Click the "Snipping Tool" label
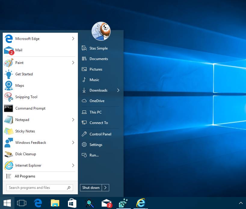246x209 pixels. point(26,97)
